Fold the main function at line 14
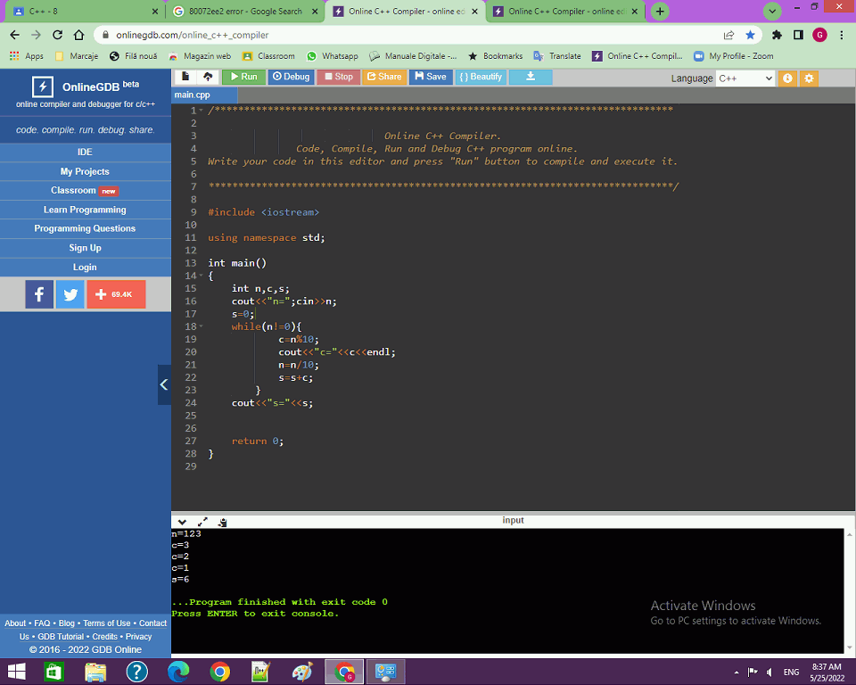The height and width of the screenshot is (685, 856). [201, 276]
